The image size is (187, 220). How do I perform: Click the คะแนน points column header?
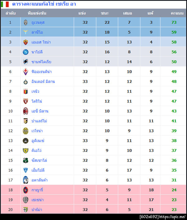coord(177,13)
